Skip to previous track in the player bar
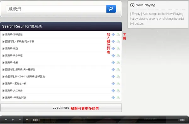 pos(6,120)
